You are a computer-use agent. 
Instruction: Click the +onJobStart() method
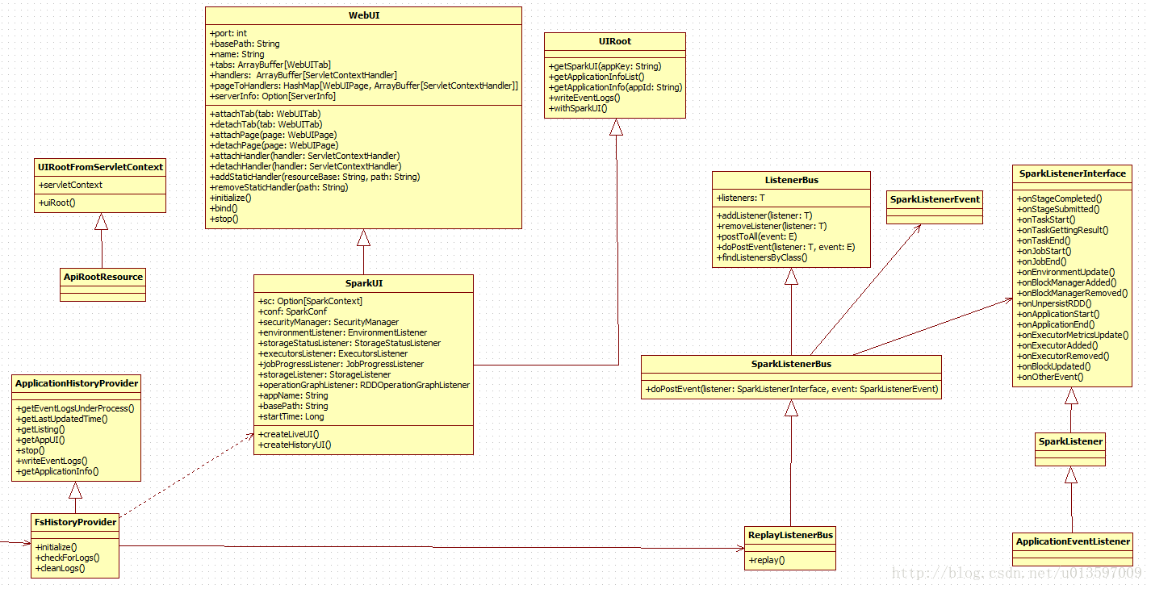click(x=1044, y=251)
